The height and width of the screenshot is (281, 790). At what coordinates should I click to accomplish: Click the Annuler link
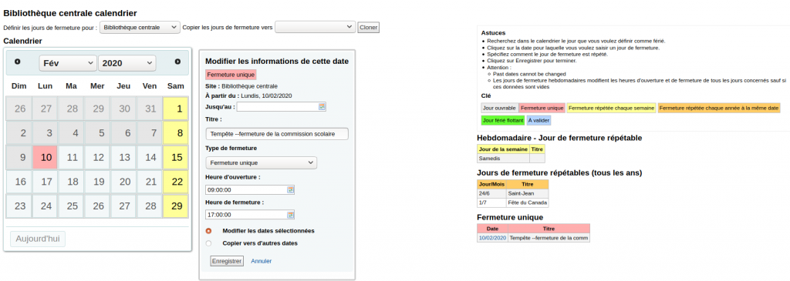coord(262,261)
